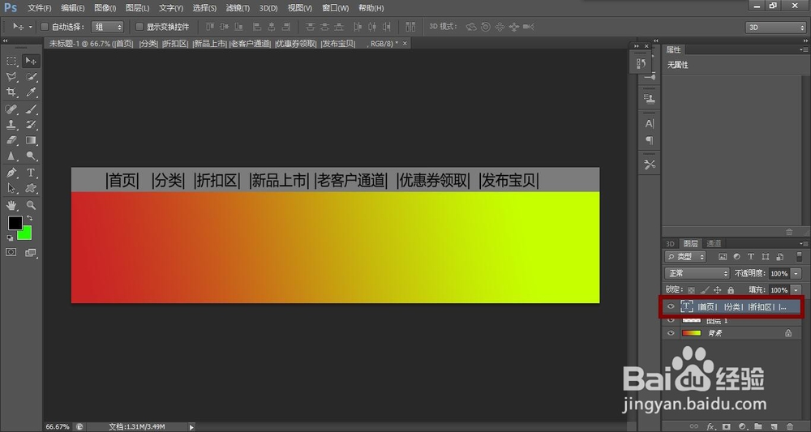Enable the 显示变换控件 checkbox
811x432 pixels.
(x=139, y=27)
